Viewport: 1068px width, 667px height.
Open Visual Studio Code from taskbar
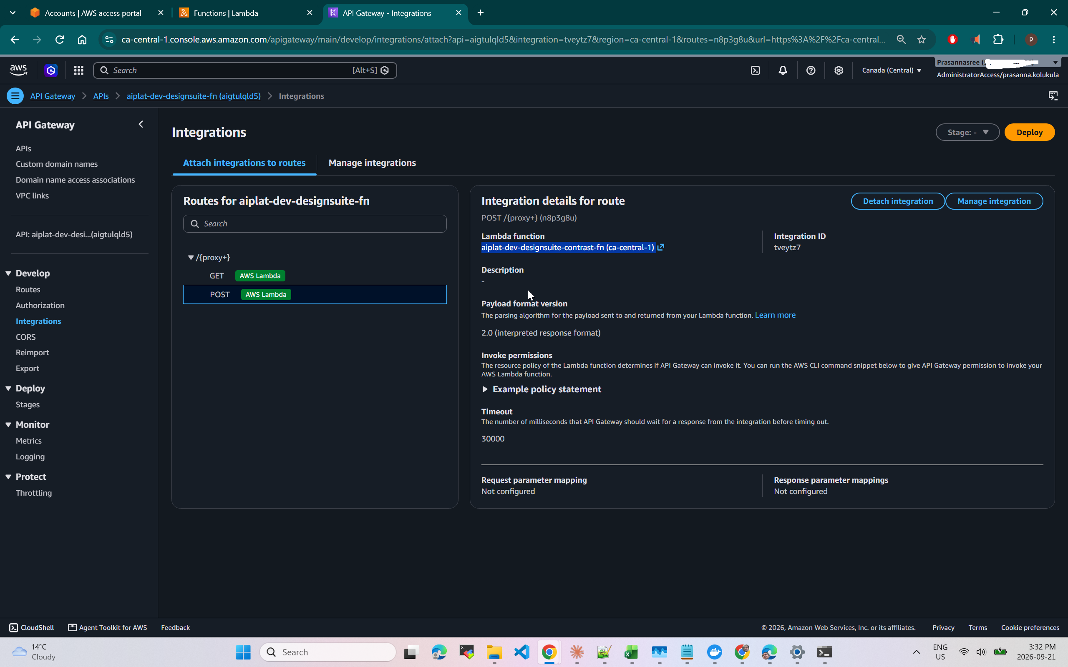click(521, 652)
